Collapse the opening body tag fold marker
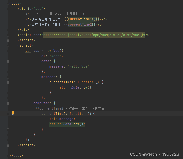Image resolution: width=183 pixels, height=159 pixels. [8, 4]
